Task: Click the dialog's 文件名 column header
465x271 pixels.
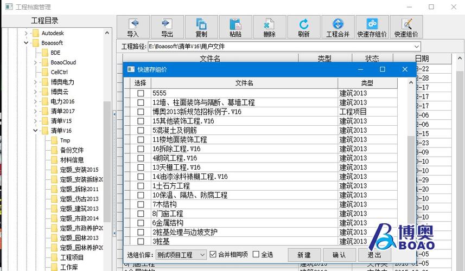Action: (x=244, y=83)
